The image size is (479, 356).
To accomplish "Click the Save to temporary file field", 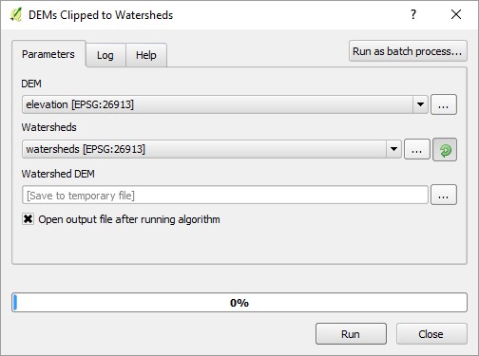I will point(225,195).
